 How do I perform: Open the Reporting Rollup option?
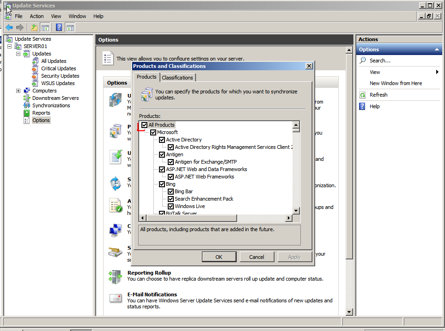point(149,273)
